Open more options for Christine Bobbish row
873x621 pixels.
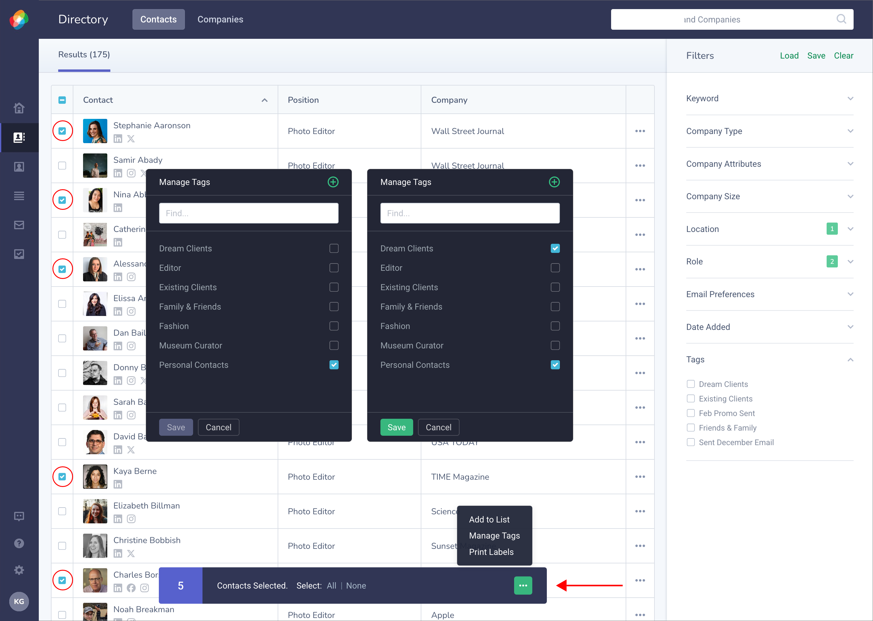tap(640, 546)
